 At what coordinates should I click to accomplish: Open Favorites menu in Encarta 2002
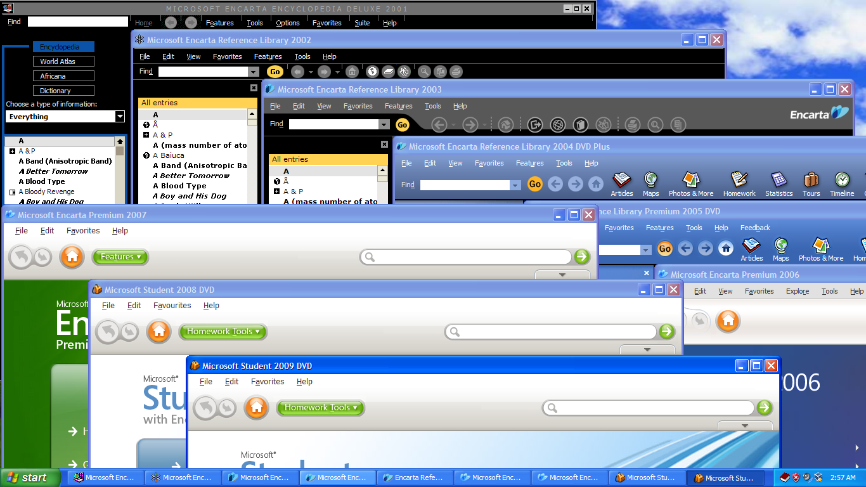pyautogui.click(x=228, y=56)
